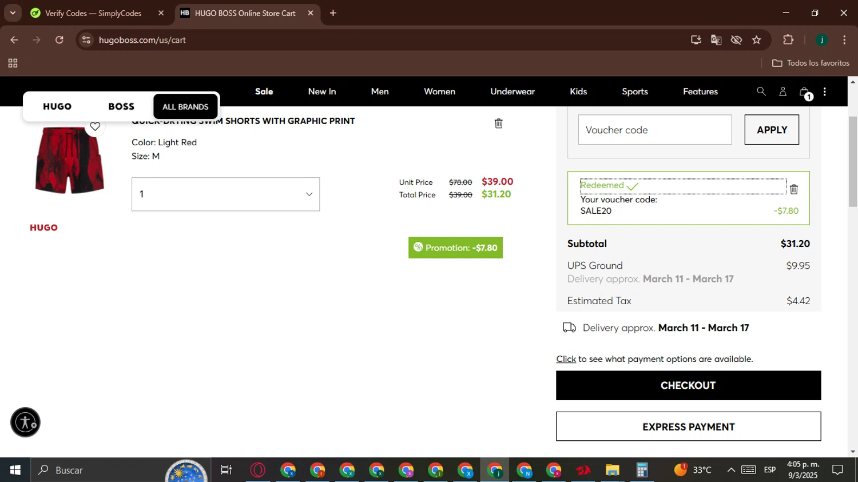Click the APPLY voucher button

pos(772,130)
